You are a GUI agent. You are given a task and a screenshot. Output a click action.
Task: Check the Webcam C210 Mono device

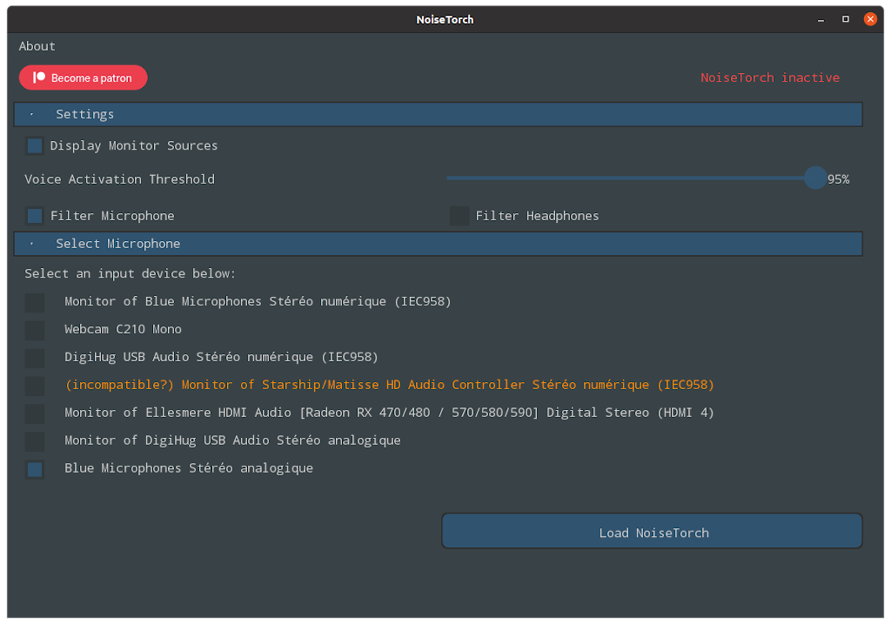click(35, 331)
